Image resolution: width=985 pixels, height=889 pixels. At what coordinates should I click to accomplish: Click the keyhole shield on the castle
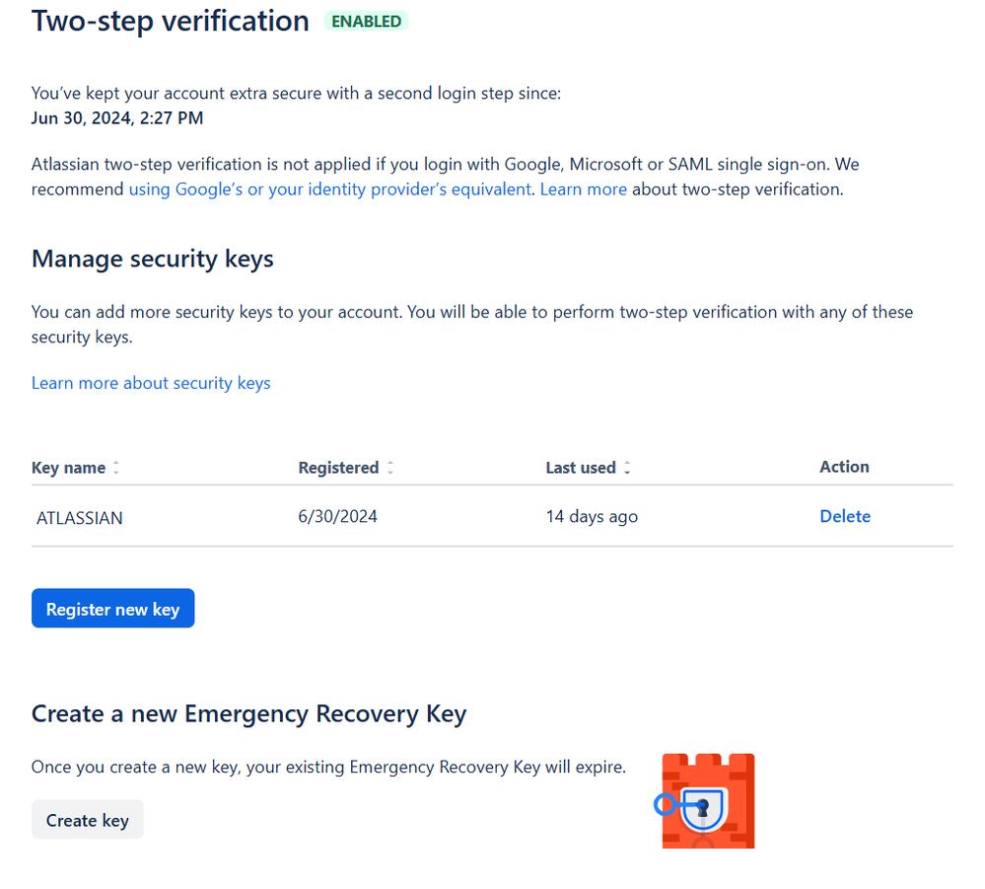(703, 807)
